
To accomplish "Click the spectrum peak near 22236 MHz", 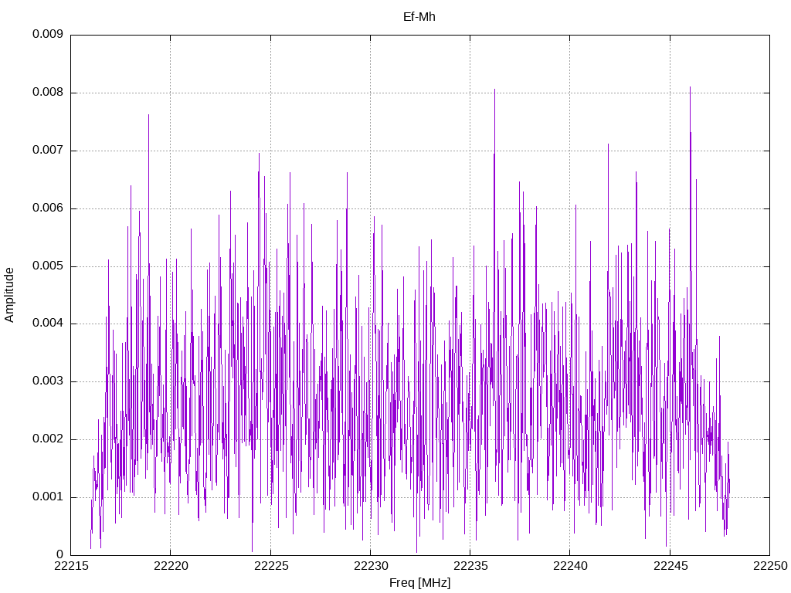I will click(x=494, y=90).
